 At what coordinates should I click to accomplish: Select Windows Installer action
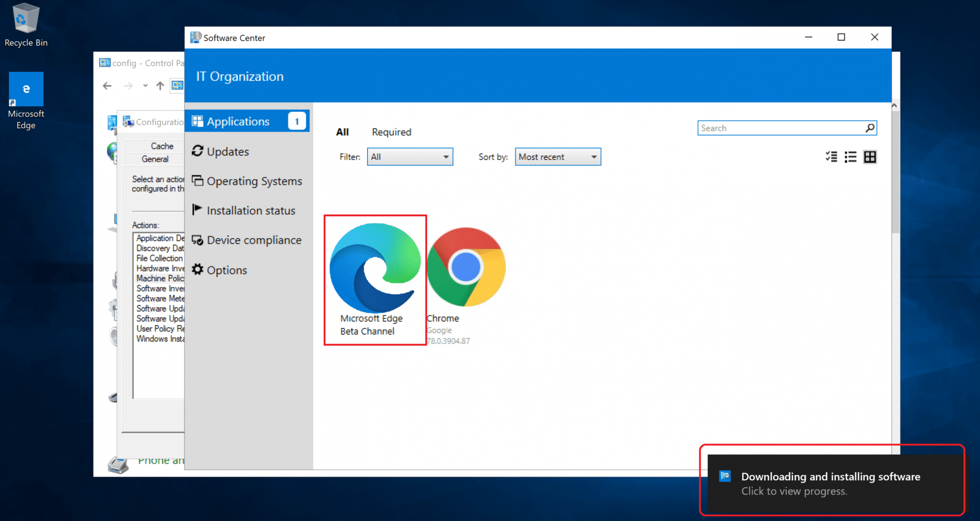tap(160, 339)
